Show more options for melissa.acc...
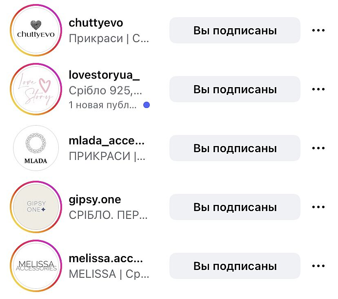338x299 pixels. pyautogui.click(x=318, y=266)
